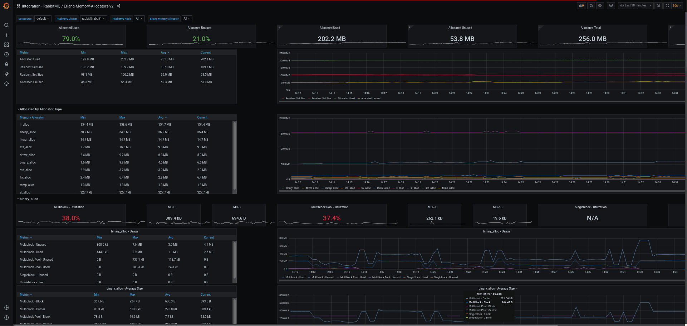Toggle the eheap_alloc series in legend

point(332,188)
